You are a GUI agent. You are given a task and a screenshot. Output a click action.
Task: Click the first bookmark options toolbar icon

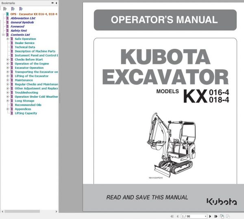click(5, 9)
